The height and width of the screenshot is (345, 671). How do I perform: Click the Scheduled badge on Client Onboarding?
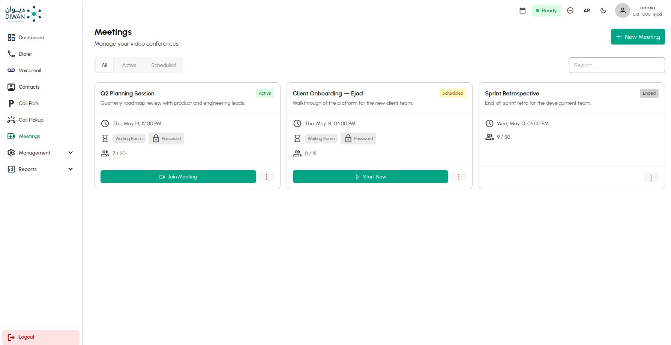pyautogui.click(x=453, y=93)
